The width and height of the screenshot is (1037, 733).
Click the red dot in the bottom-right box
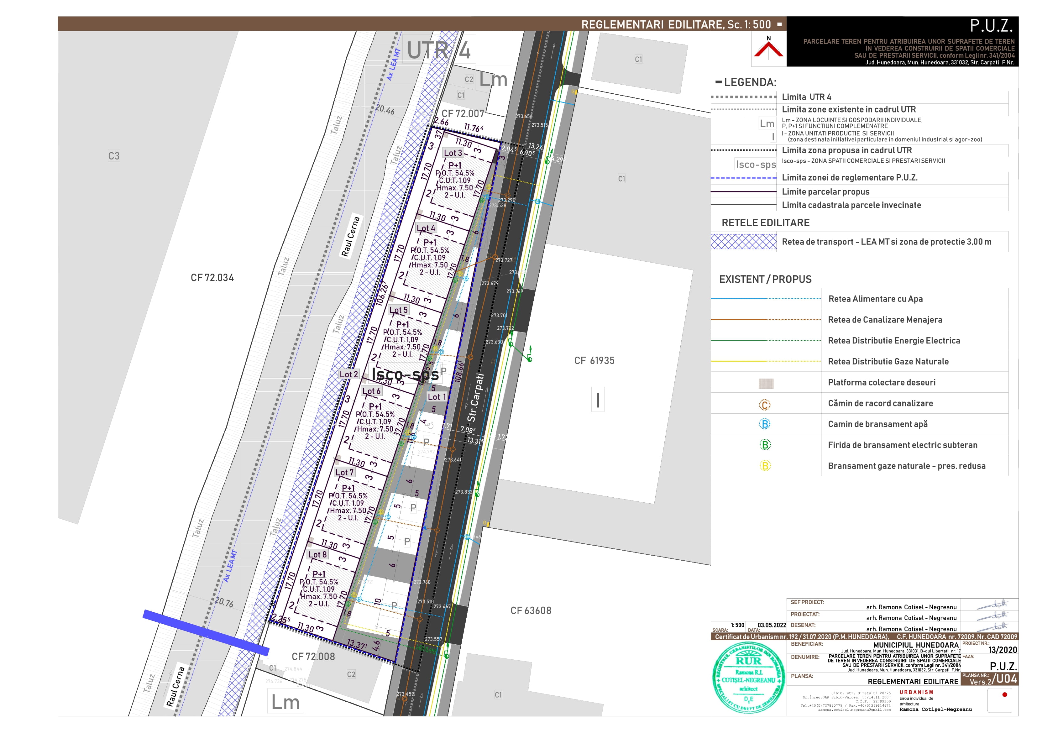(1004, 695)
